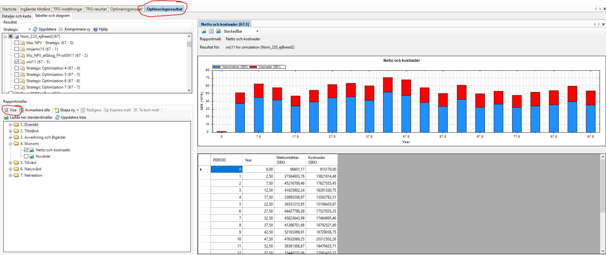Expand the 5. Tillväxt folder
606x255 pixels.
click(x=10, y=163)
